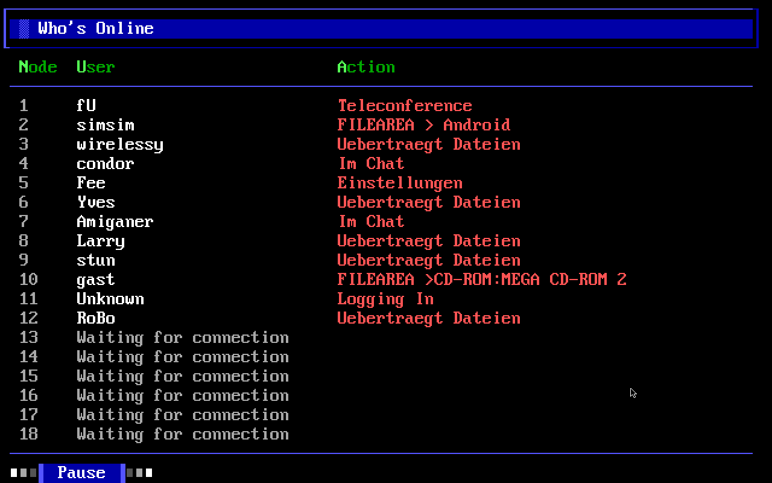Select the User column header

point(95,67)
